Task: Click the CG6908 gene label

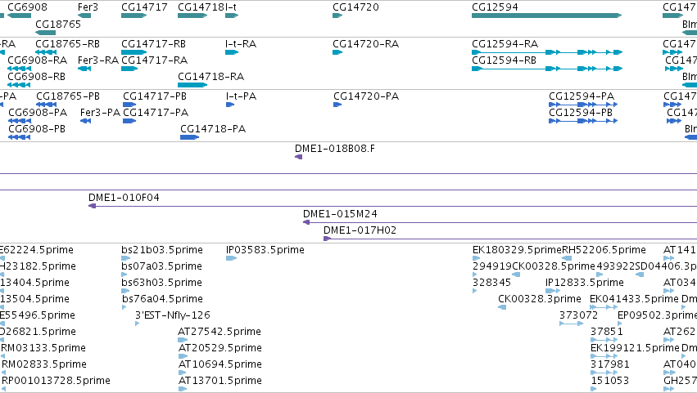Action: 27,7
